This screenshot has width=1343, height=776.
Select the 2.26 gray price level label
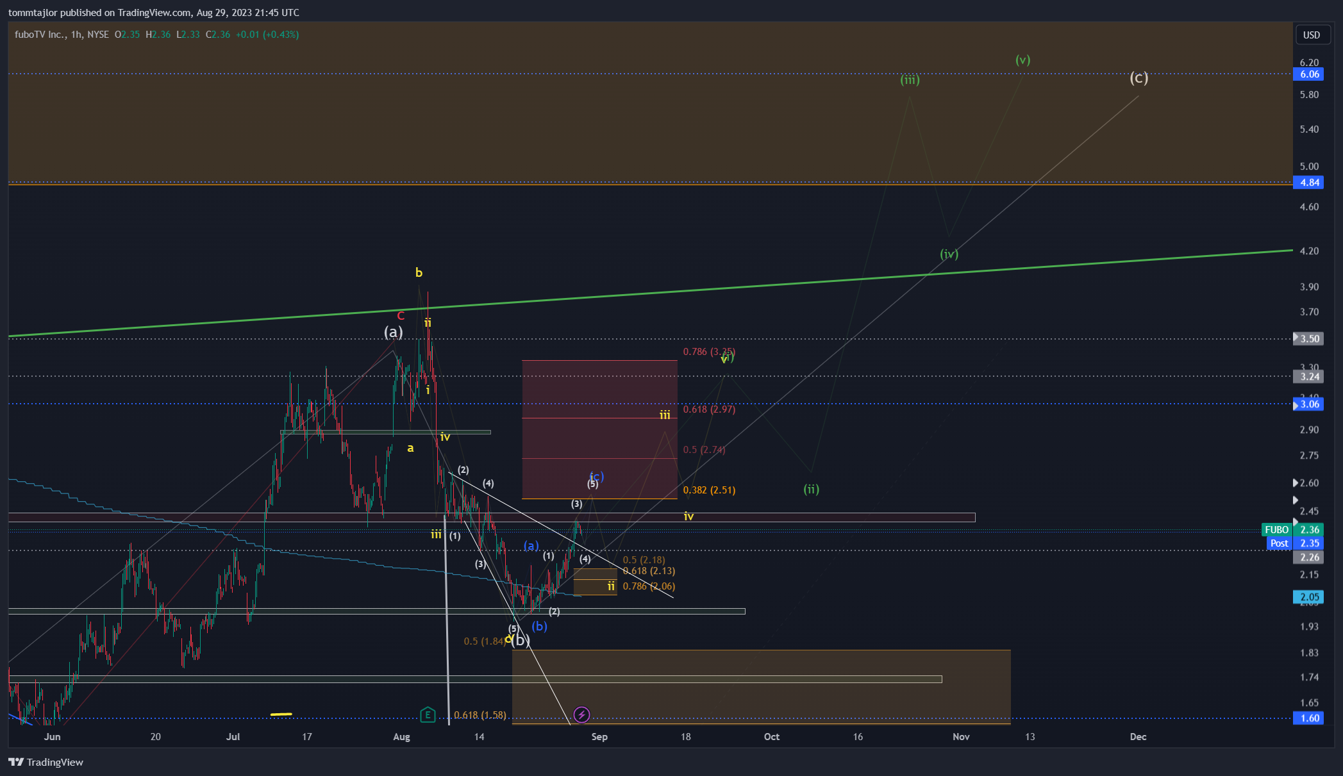(x=1308, y=557)
